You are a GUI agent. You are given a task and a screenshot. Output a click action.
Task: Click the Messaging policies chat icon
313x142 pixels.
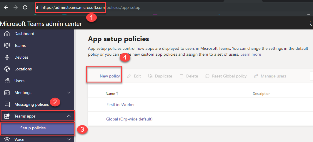coord(7,104)
